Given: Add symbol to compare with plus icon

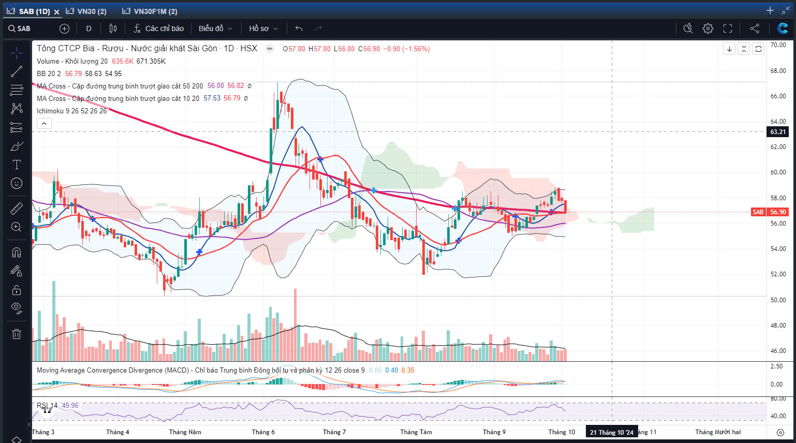Looking at the screenshot, I should click(x=64, y=28).
